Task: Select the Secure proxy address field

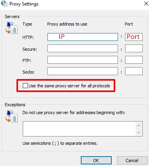Action: pyautogui.click(x=83, y=48)
